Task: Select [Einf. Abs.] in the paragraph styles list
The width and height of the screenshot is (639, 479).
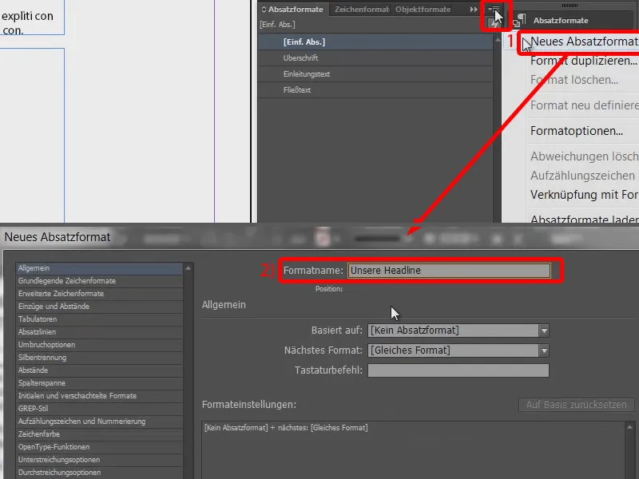Action: pos(375,42)
